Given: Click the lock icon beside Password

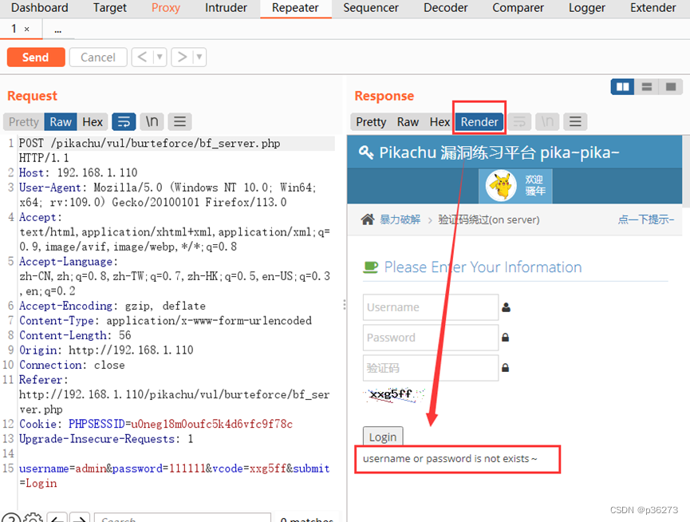Looking at the screenshot, I should (506, 338).
